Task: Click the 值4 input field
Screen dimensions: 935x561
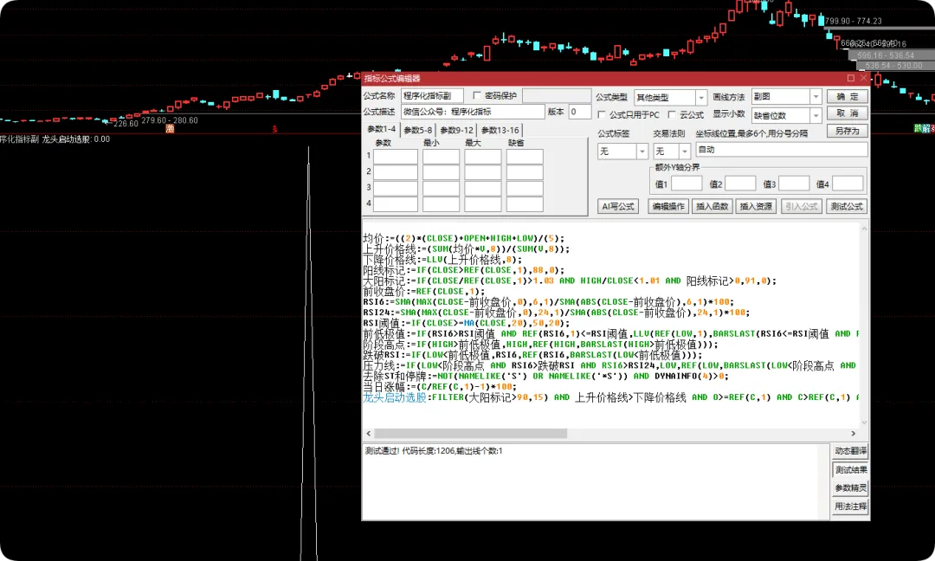Action: click(848, 184)
